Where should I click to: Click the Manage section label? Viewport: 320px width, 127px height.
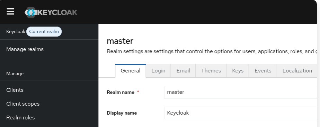[15, 74]
